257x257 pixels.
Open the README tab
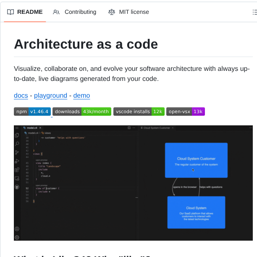[x=25, y=12]
